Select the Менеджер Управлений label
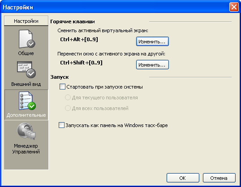The width and height of the screenshot is (241, 187). [26, 149]
